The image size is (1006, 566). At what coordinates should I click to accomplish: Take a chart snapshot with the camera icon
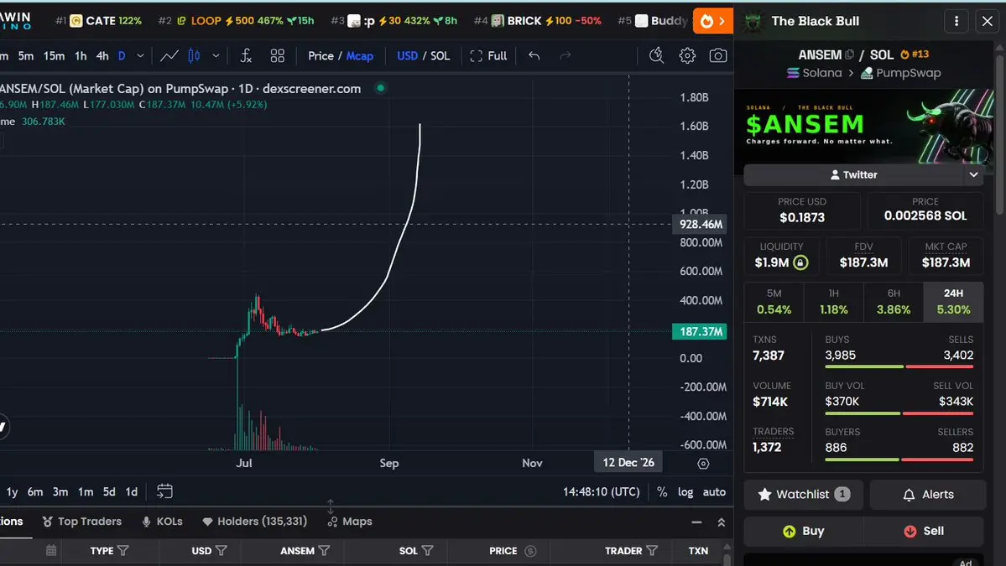[x=718, y=56]
